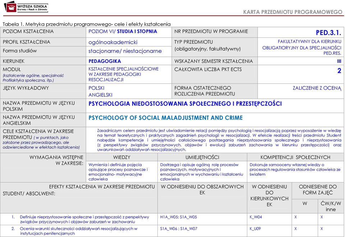Click the language value 'POLSKI'
The height and width of the screenshot is (237, 345).
pyautogui.click(x=96, y=88)
